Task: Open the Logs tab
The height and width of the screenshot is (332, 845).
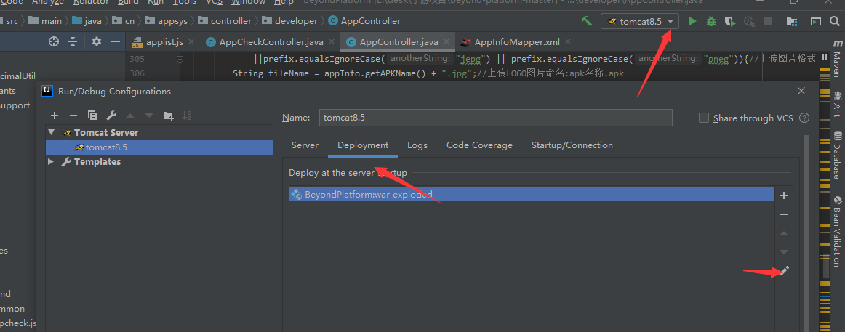Action: (x=417, y=145)
